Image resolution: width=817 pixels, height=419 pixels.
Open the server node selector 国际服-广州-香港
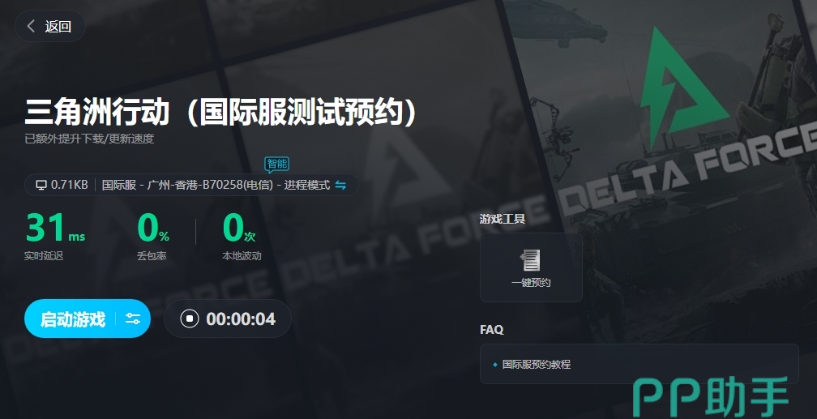click(187, 185)
